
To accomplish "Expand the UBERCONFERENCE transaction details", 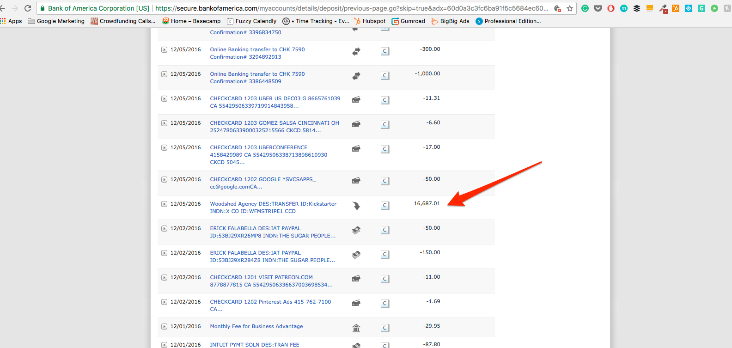I will pos(164,147).
